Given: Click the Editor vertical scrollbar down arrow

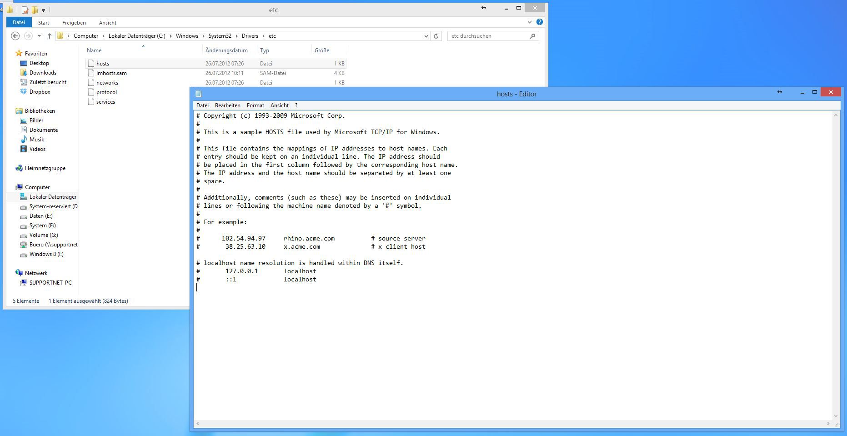Looking at the screenshot, I should tap(836, 416).
